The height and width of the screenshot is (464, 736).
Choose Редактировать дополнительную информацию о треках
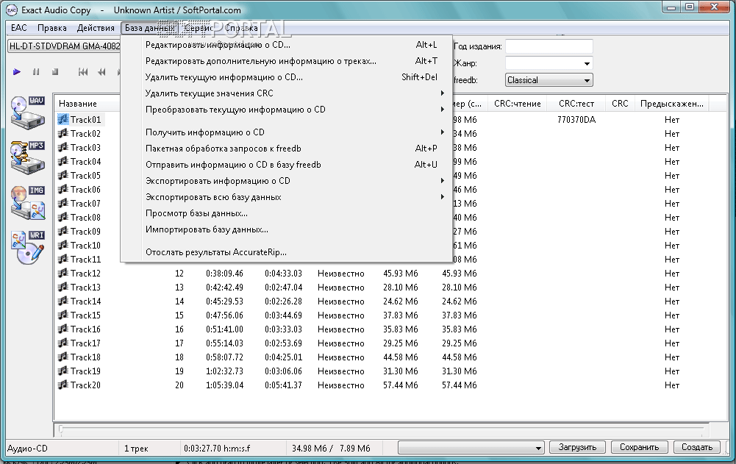click(x=286, y=61)
